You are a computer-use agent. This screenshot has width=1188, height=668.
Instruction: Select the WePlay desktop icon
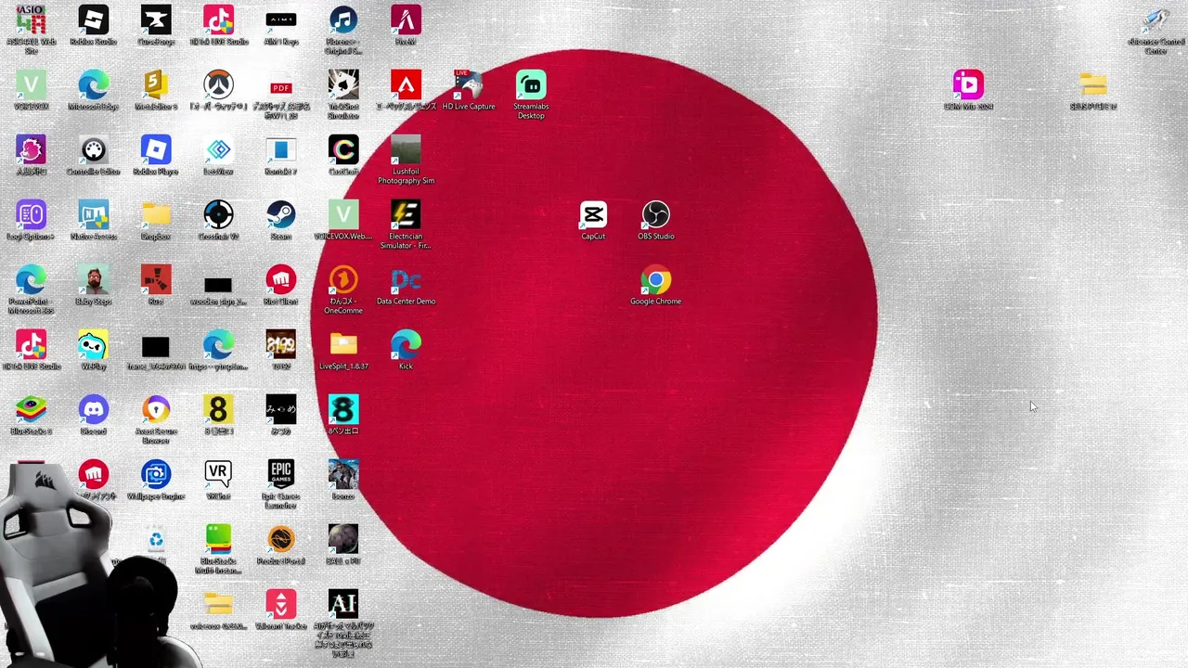(x=94, y=345)
